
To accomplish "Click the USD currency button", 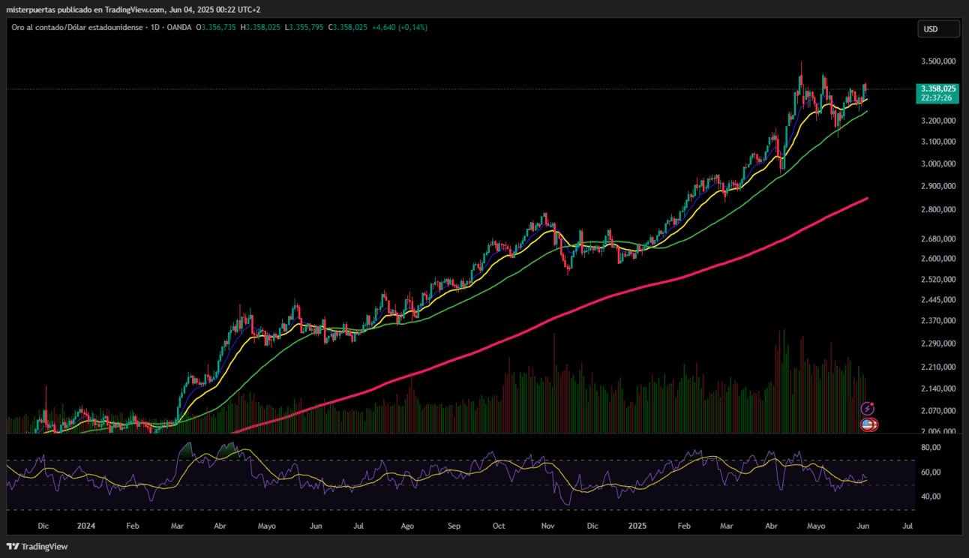I will pos(938,29).
